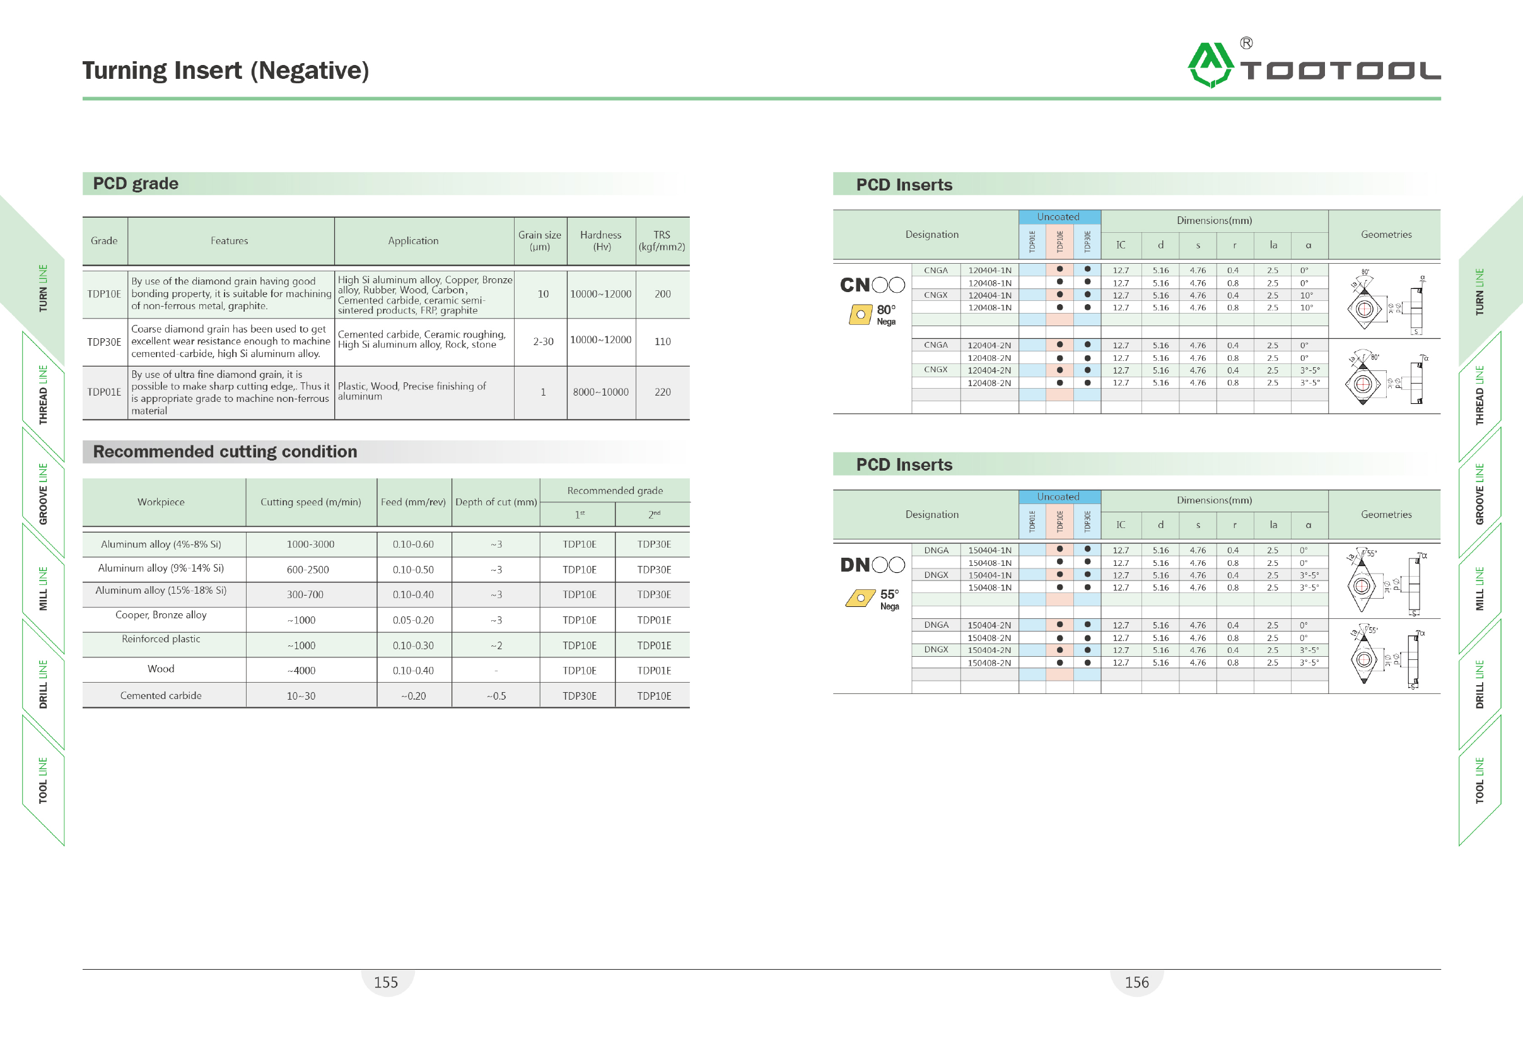1523x1041 pixels.
Task: Open the CNGA 2N geometry diagram
Action: (x=1386, y=376)
